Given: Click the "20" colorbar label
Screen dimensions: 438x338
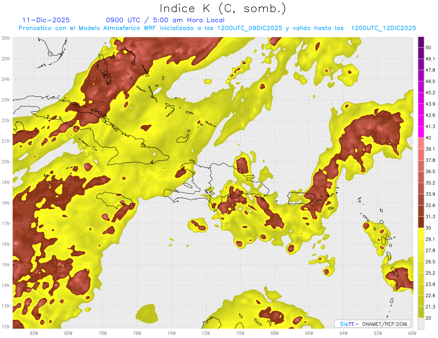Looking at the screenshot, I should click(x=429, y=318).
